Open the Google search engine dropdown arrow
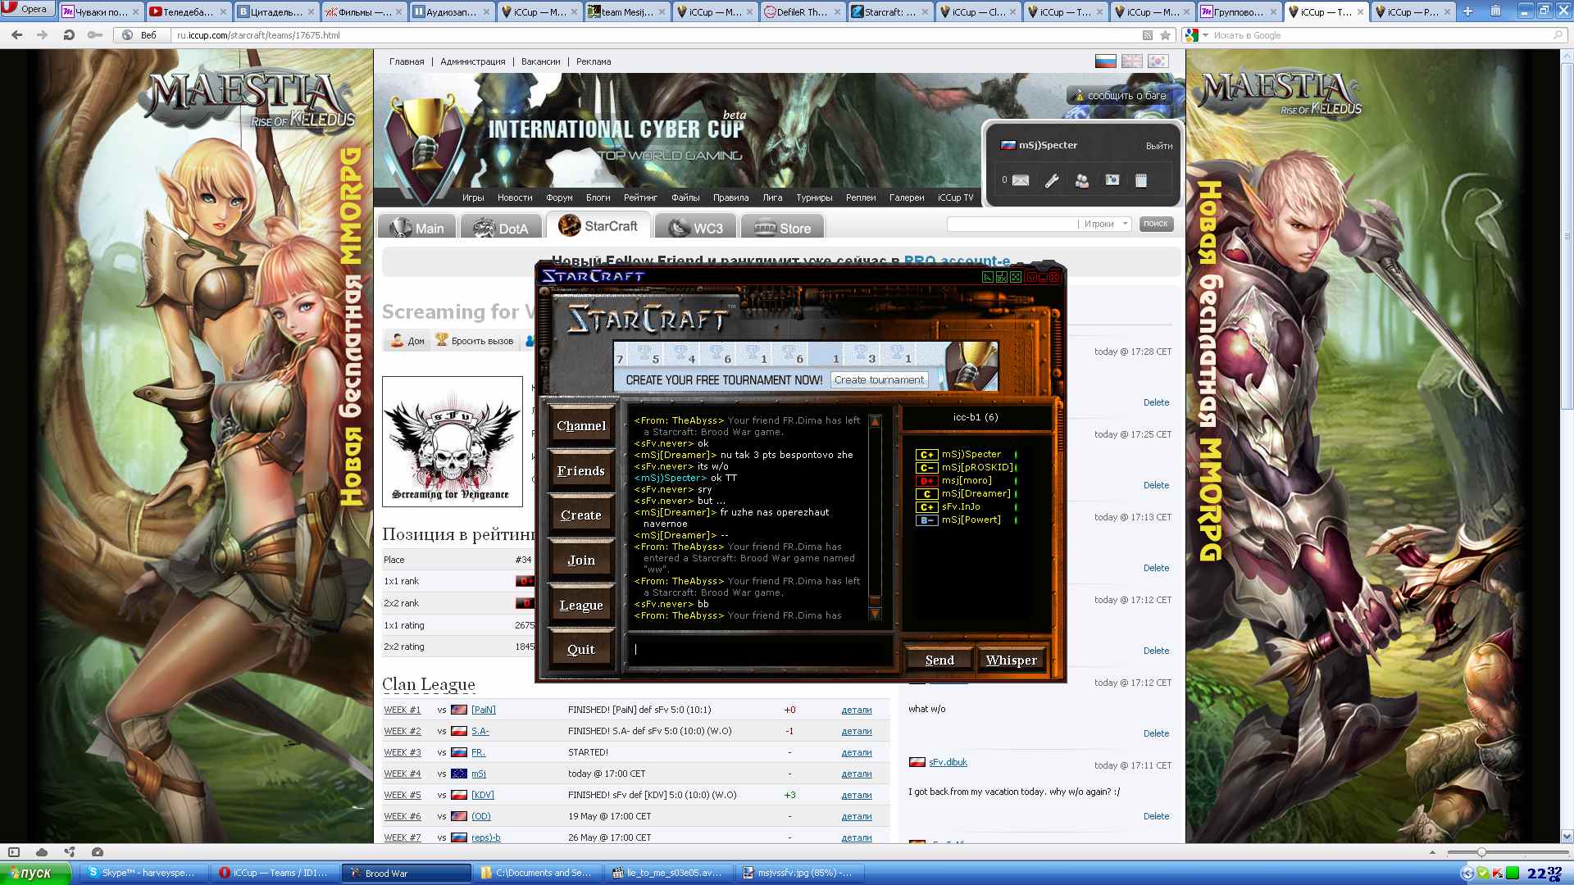The height and width of the screenshot is (885, 1574). click(1205, 35)
